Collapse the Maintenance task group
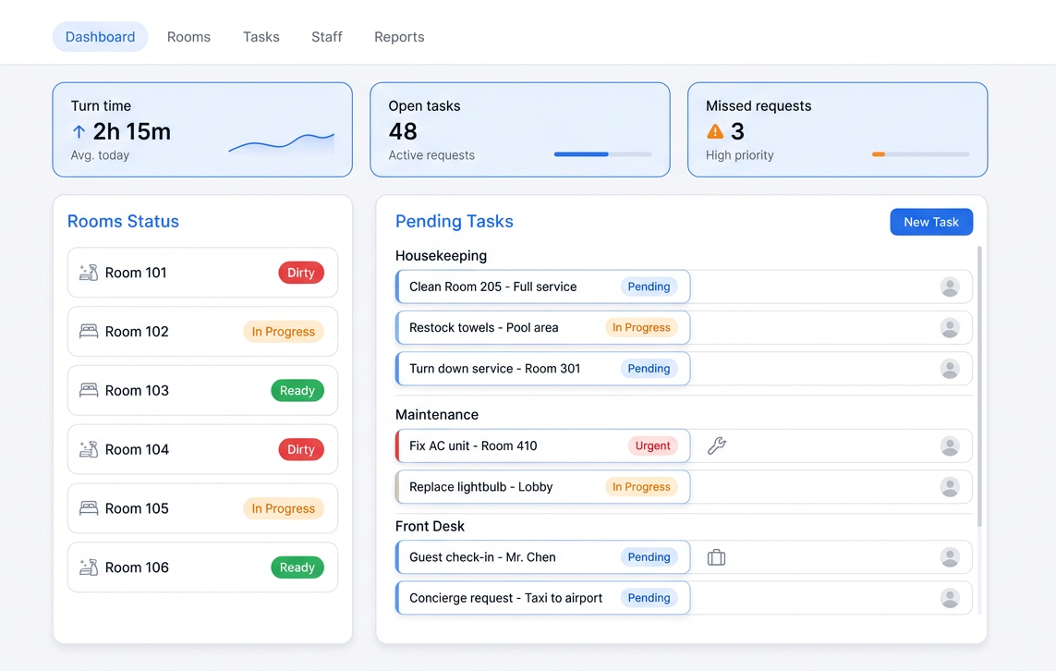1056x671 pixels. (436, 414)
